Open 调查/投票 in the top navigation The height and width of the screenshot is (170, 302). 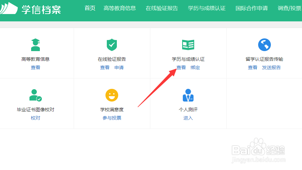pos(290,8)
